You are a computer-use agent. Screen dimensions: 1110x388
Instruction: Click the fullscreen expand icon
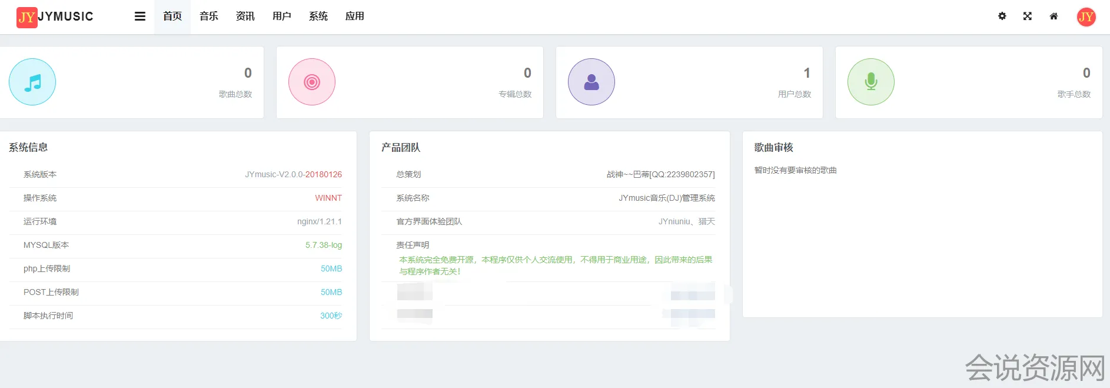tap(1028, 16)
